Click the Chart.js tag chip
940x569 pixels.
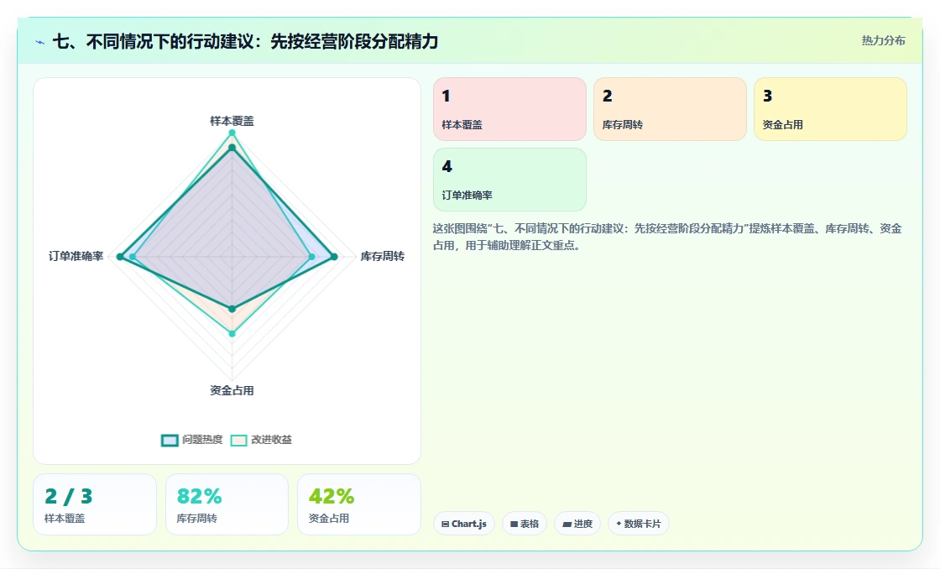(464, 524)
